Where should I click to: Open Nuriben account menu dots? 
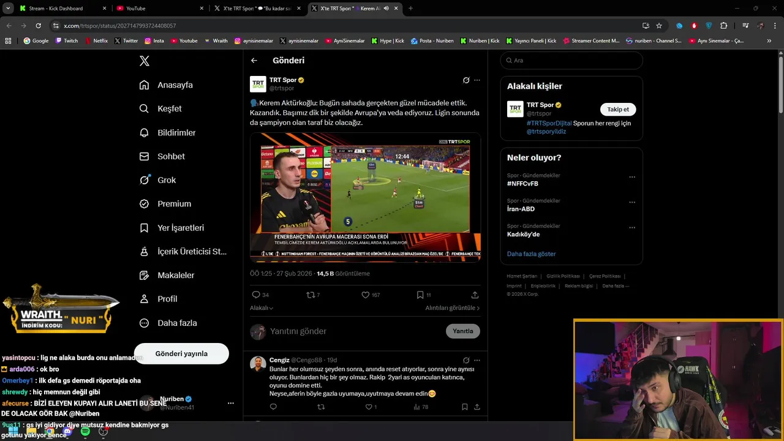tap(230, 403)
